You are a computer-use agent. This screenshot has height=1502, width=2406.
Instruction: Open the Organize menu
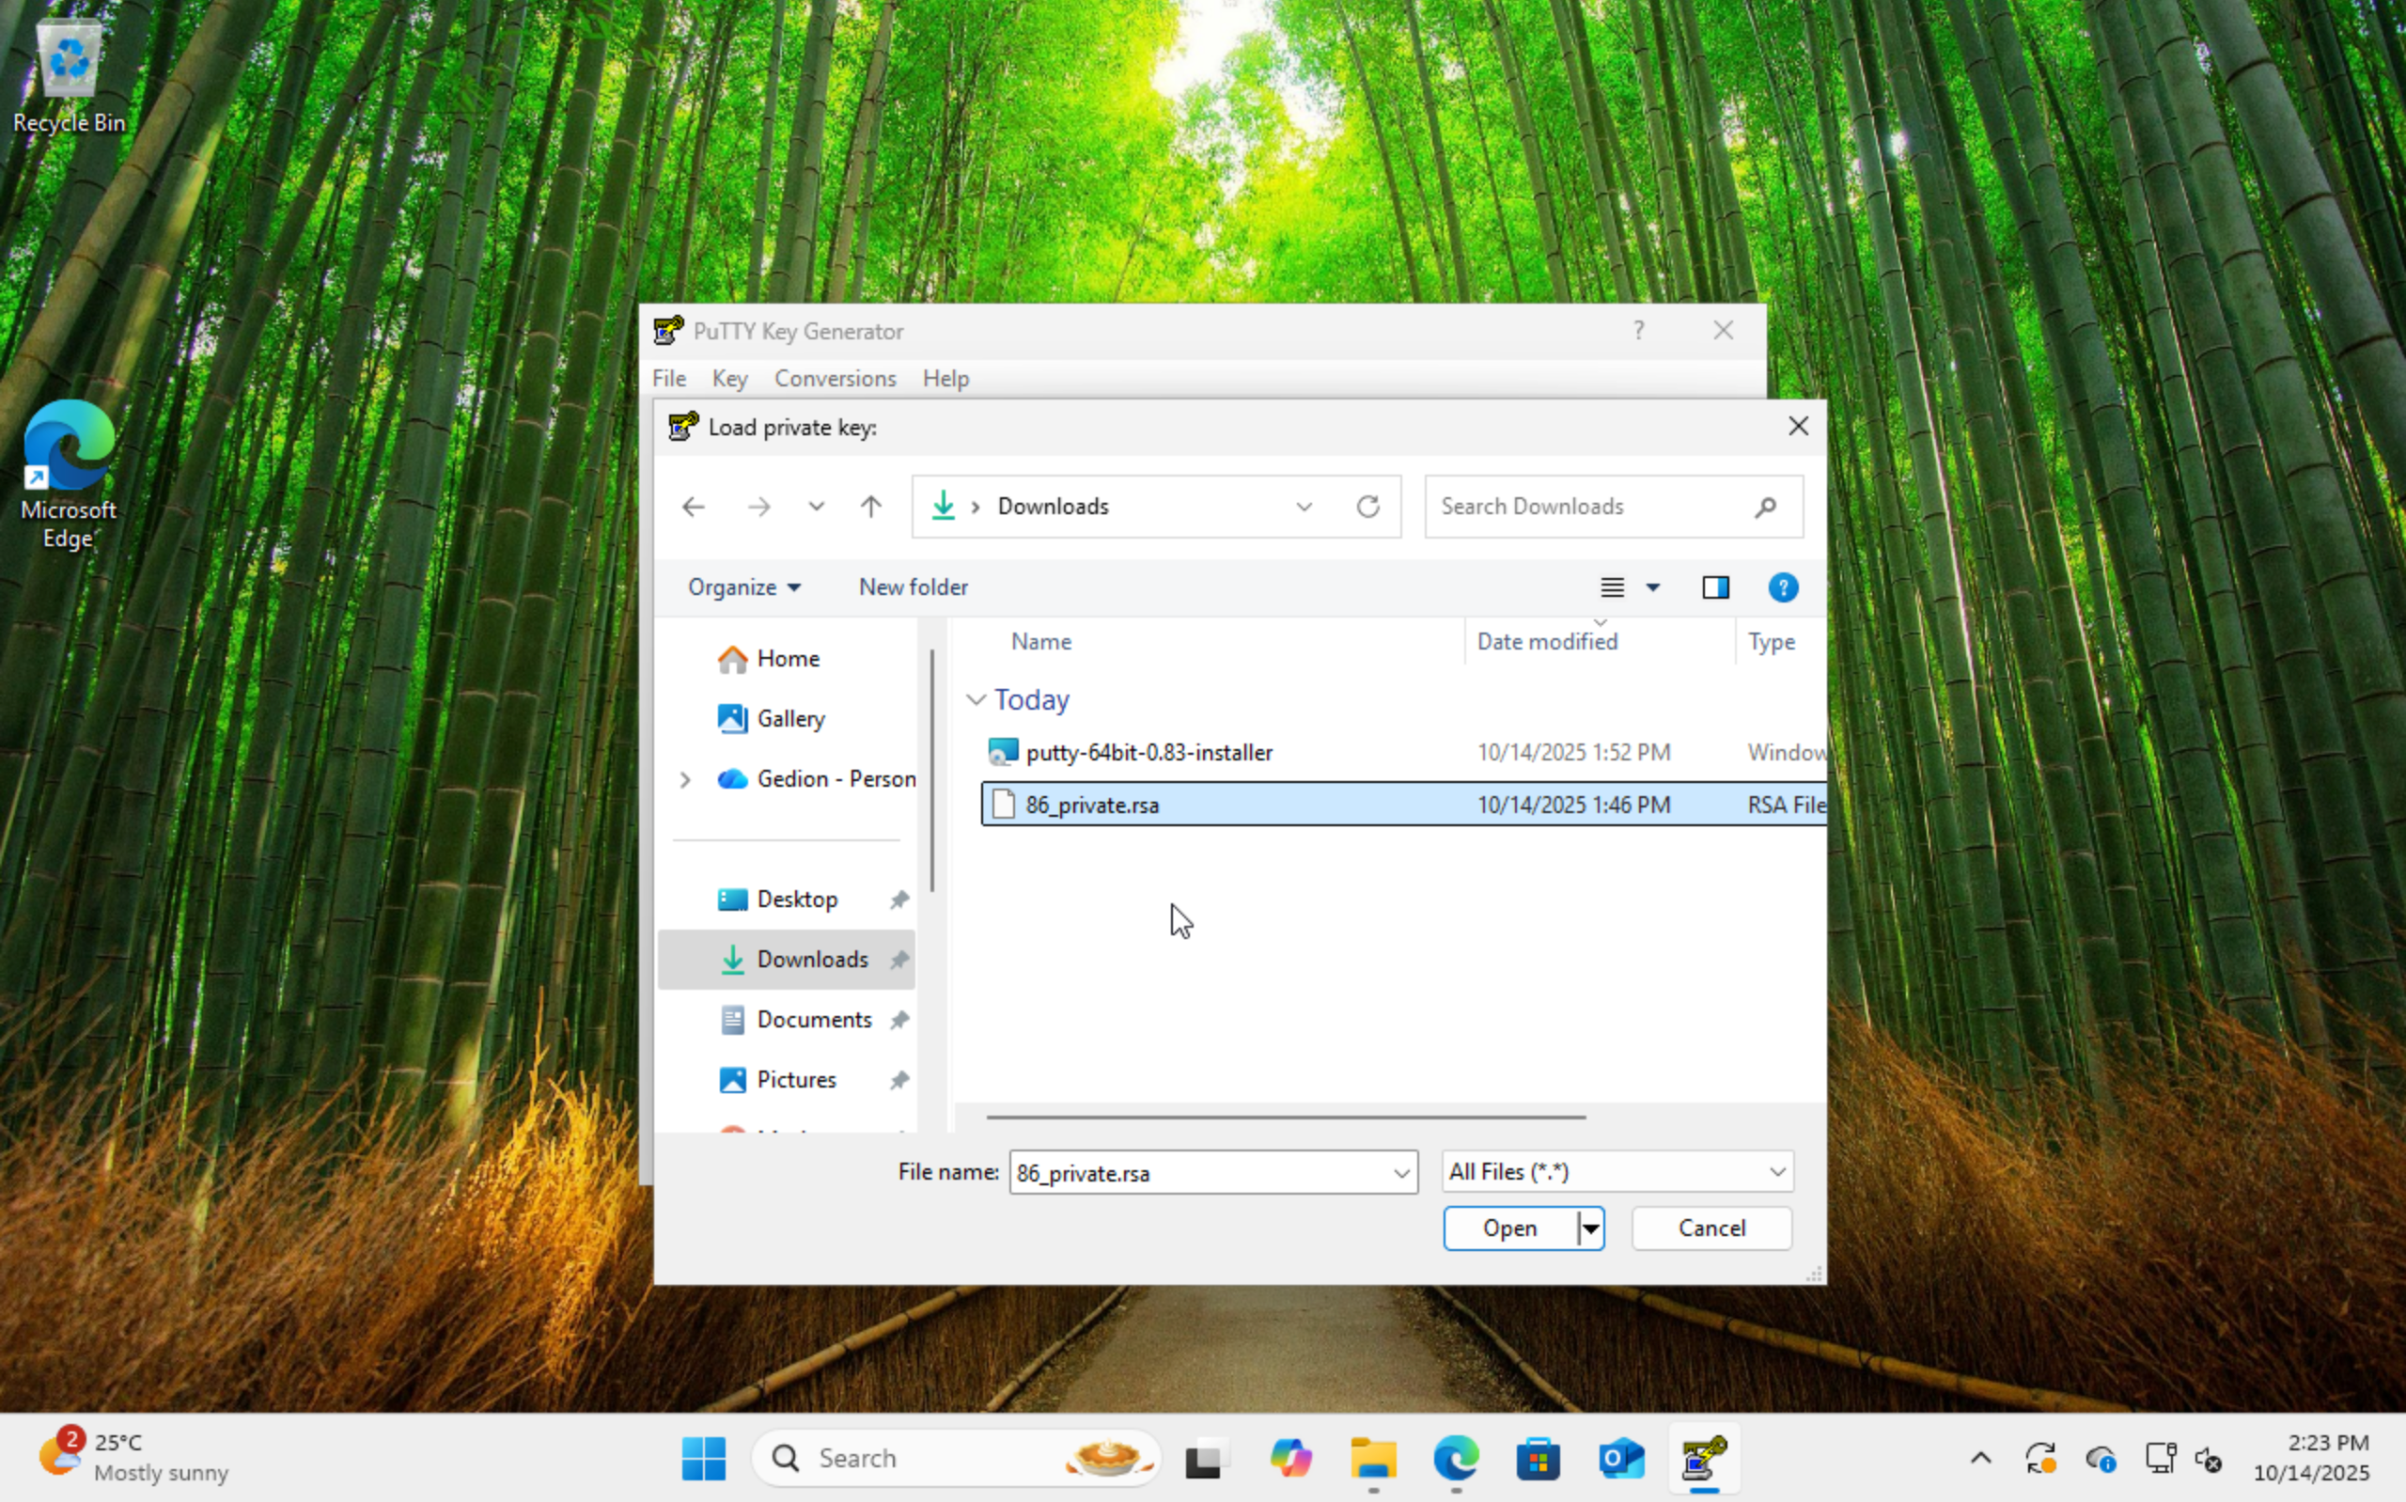point(743,587)
